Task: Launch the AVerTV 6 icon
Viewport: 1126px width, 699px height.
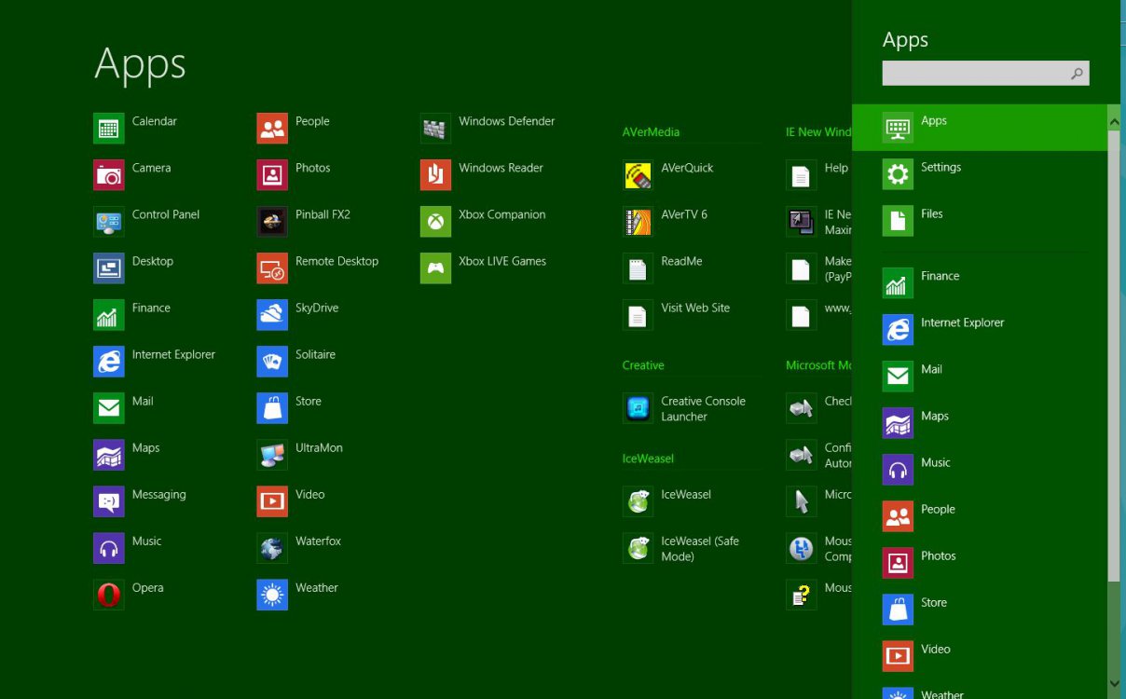Action: [638, 221]
